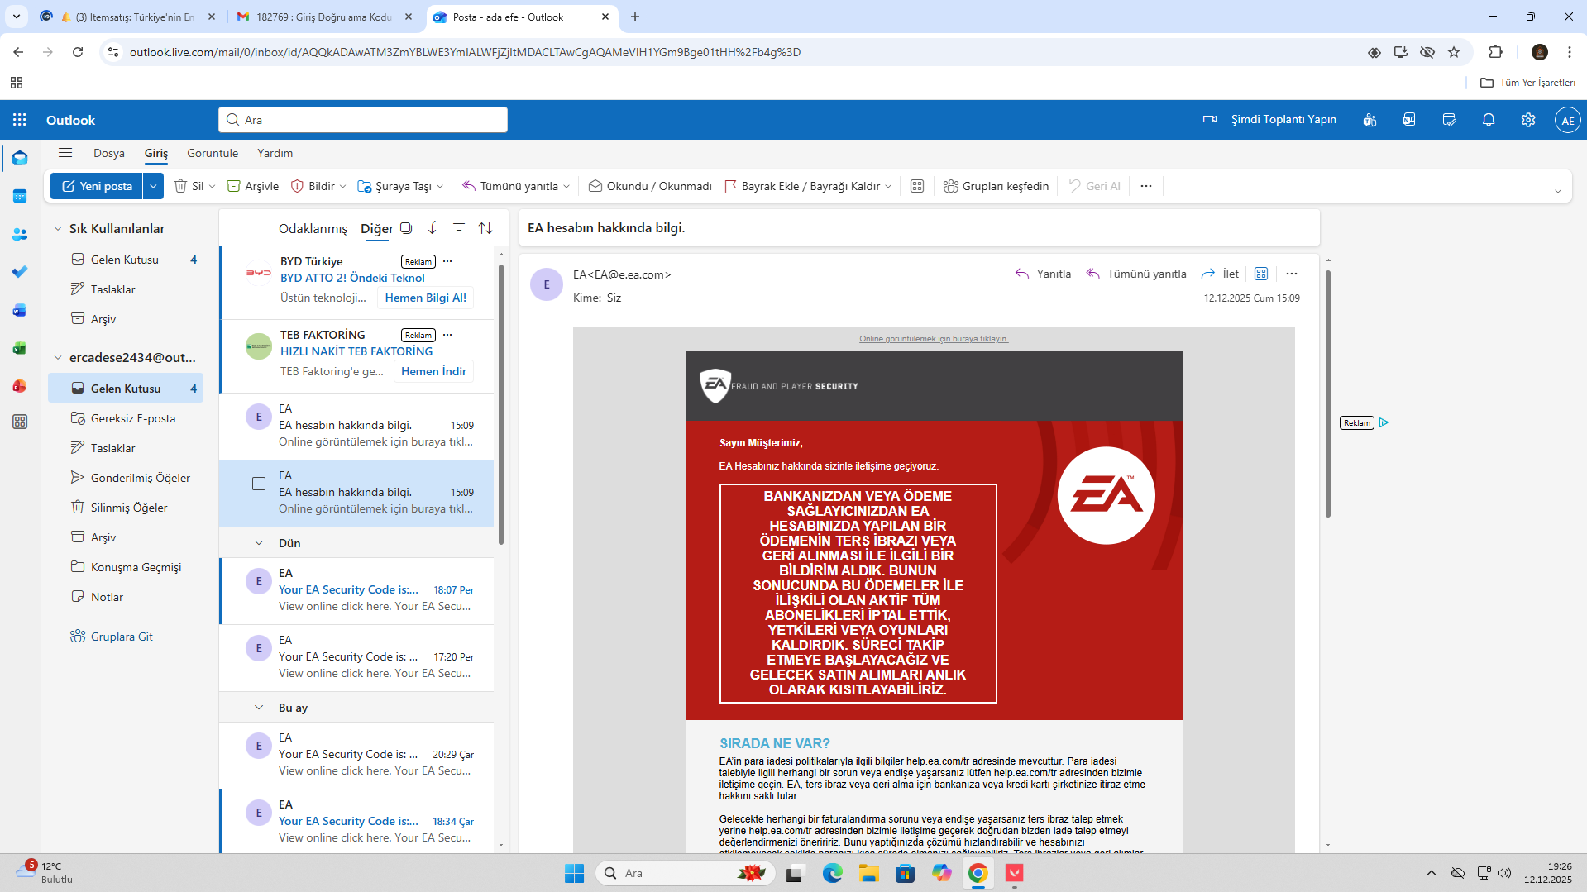
Task: Open To Do checkmark in app rail
Action: (x=20, y=272)
